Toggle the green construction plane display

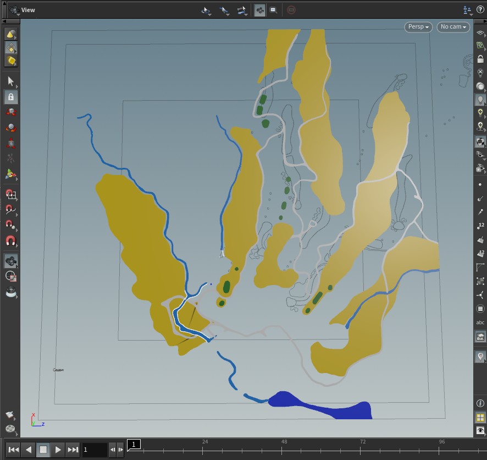click(x=480, y=46)
